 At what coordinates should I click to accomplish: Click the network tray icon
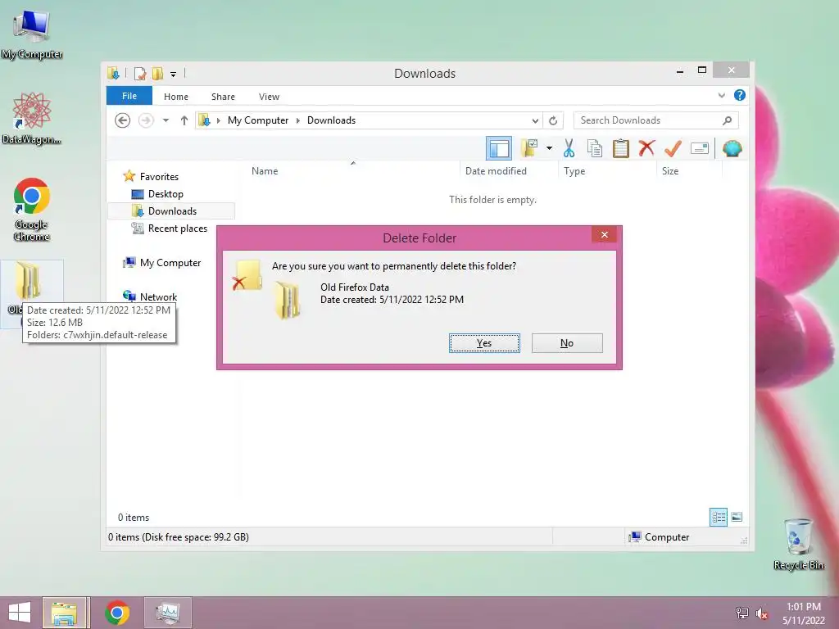coord(742,613)
